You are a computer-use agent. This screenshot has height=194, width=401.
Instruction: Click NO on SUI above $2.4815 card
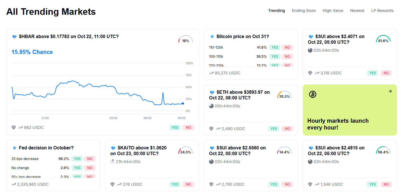pyautogui.click(x=386, y=184)
